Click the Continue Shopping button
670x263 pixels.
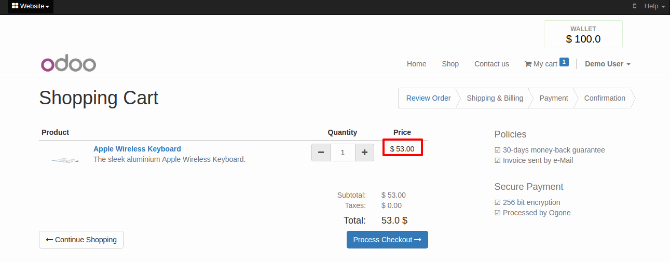[81, 240]
